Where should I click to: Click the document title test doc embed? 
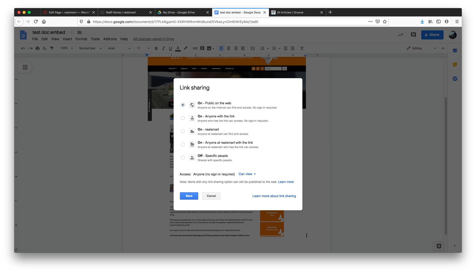(49, 32)
